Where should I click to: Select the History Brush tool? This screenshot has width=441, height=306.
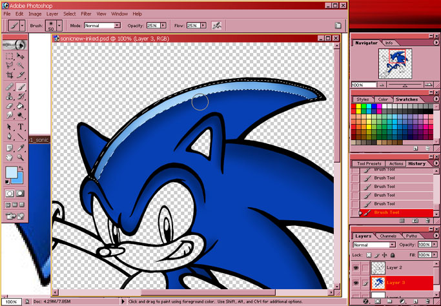click(x=20, y=96)
